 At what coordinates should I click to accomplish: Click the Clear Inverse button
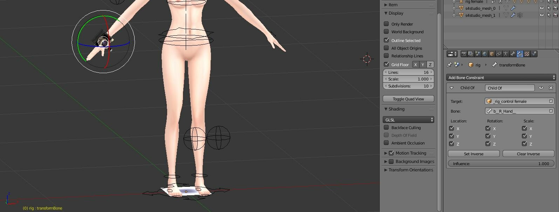pyautogui.click(x=528, y=154)
